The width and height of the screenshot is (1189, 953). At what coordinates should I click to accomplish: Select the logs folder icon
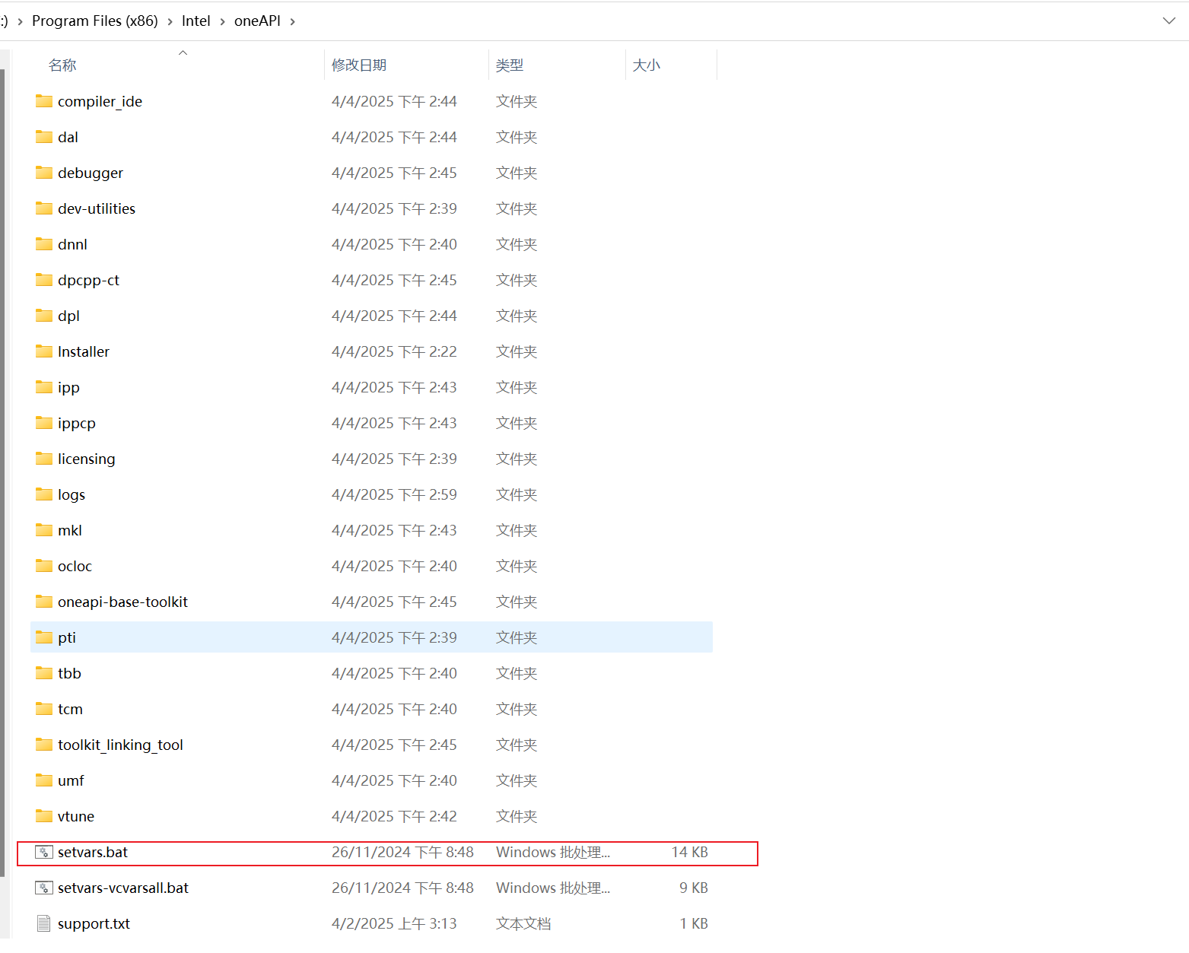[44, 494]
